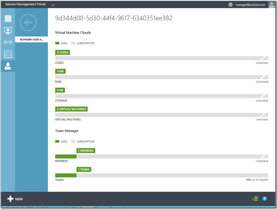Open the Virtual Machines monitor icon

pyautogui.click(x=8, y=31)
